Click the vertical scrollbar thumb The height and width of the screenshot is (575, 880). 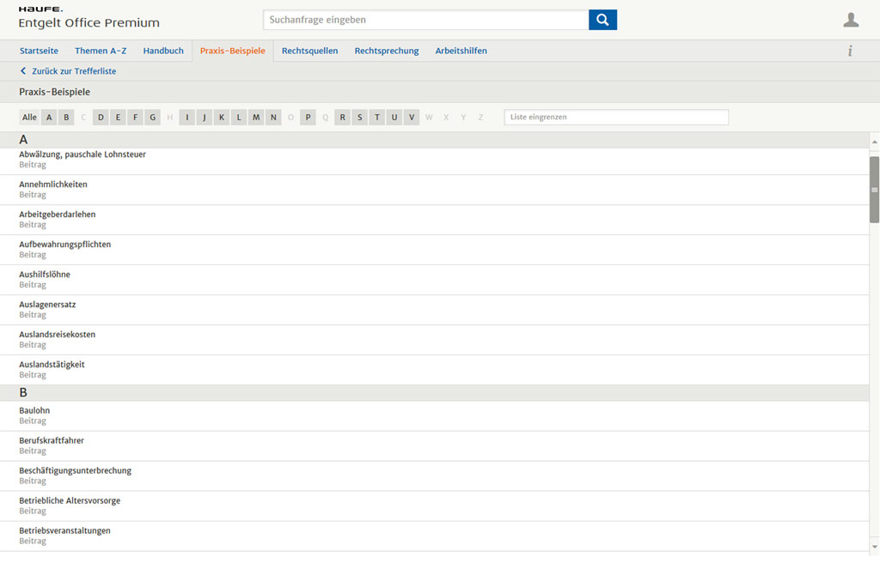click(874, 190)
